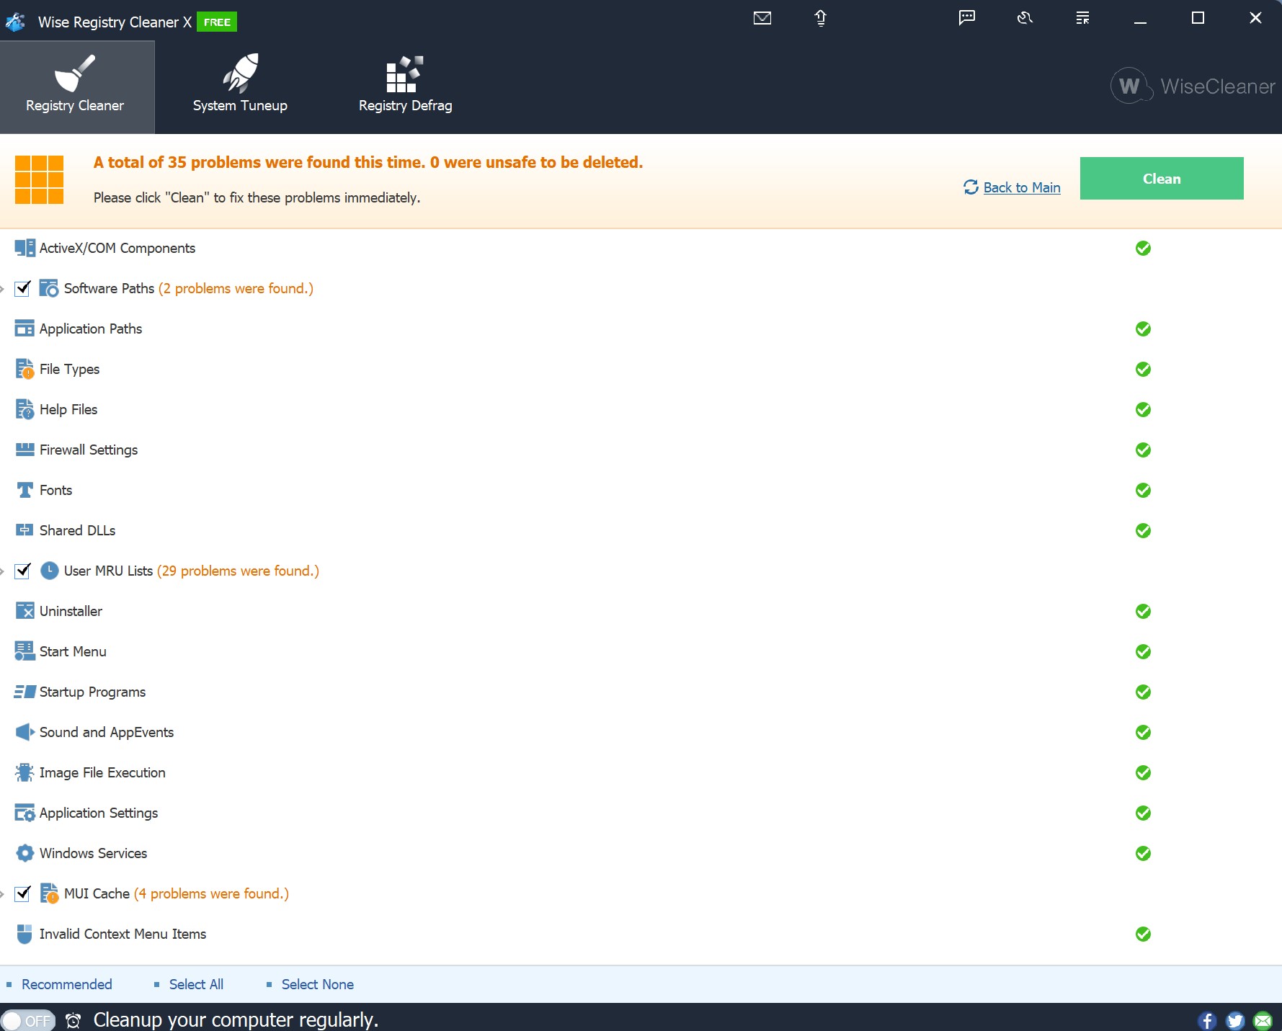Uncheck the User MRU Lists checkbox

click(x=23, y=571)
